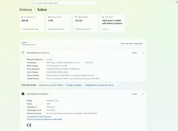
Task: Click the magnifier icon in the search box
Action: click(33, 3)
